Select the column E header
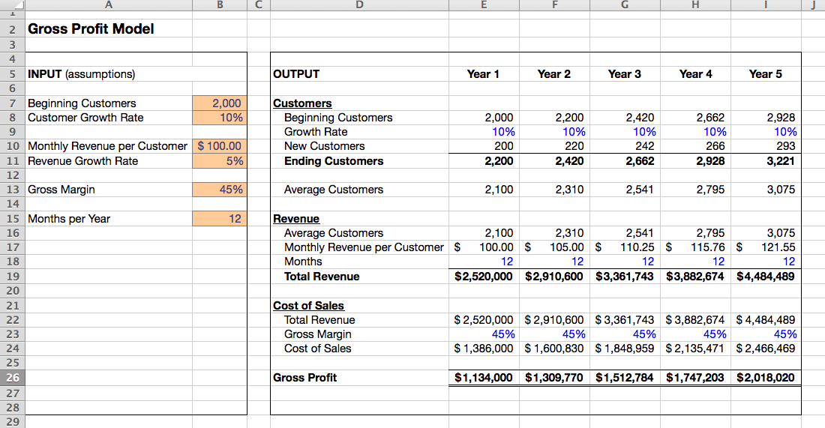 point(483,6)
